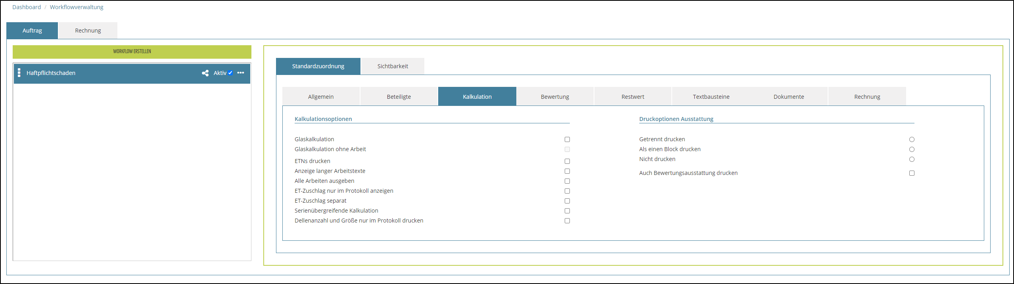Switch to the top-level Rechnung tab

pos(88,31)
